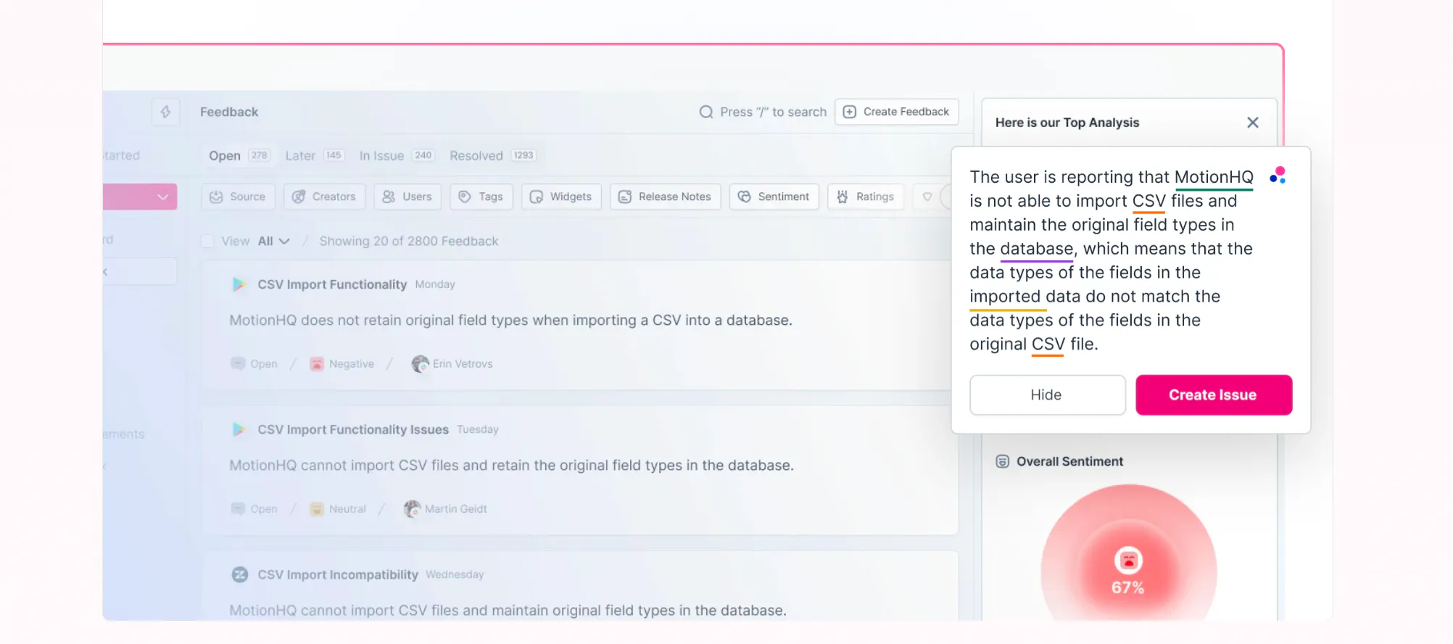This screenshot has height=644, width=1453.
Task: Click the heart filter icon
Action: point(927,197)
